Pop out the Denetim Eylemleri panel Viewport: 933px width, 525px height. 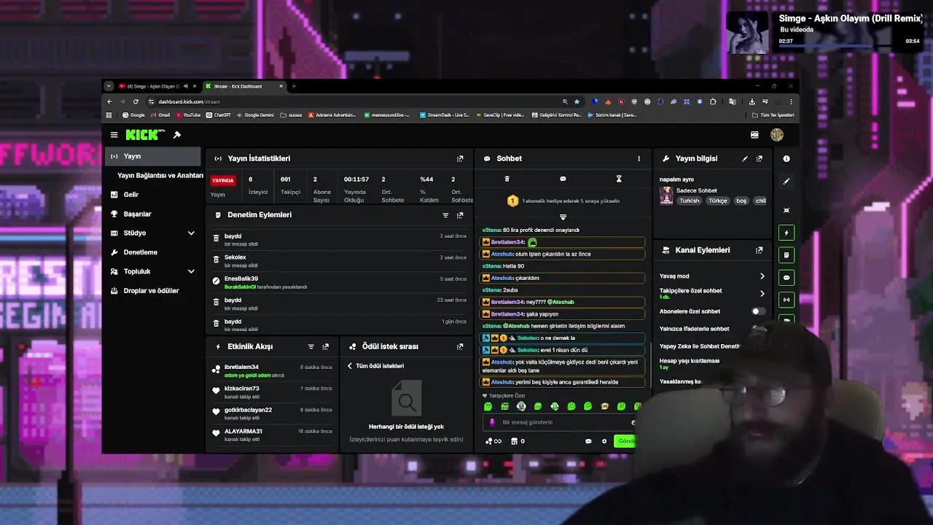tap(460, 215)
